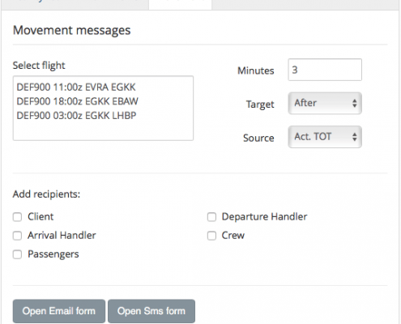Click the active tab at the top
The image size is (401, 324).
[x=180, y=5]
